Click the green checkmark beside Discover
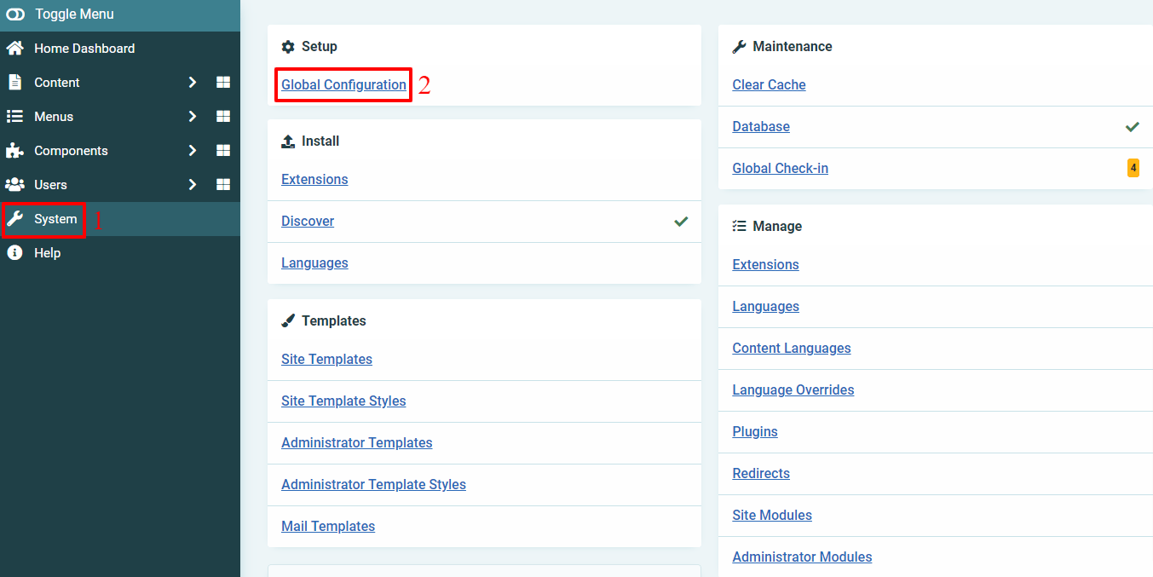 (x=680, y=221)
